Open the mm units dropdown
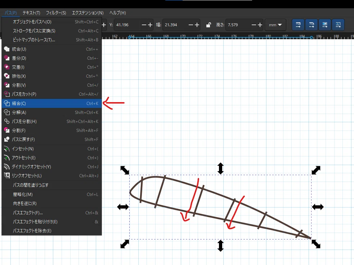The height and width of the screenshot is (265, 354). pos(275,25)
